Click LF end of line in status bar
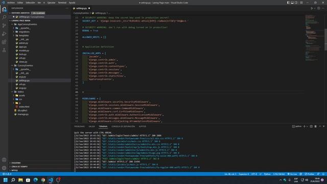This screenshot has width=327, height=184. click(x=260, y=174)
